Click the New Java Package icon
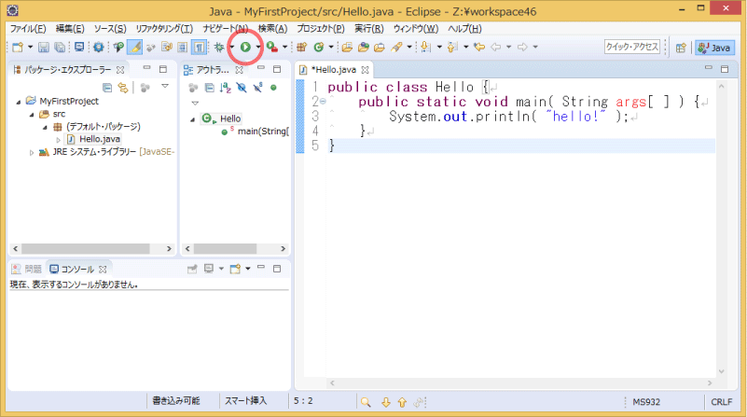747x417 pixels. click(301, 47)
